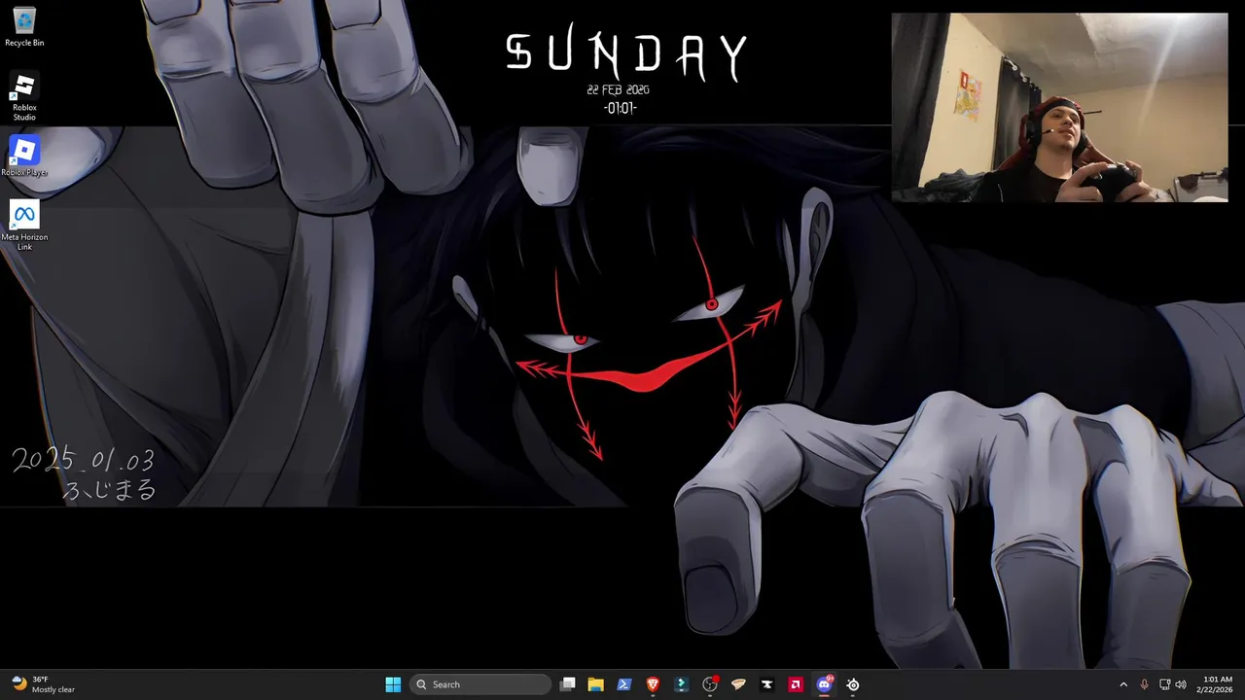This screenshot has height=700, width=1245.
Task: Click the taskbar Search box
Action: (x=480, y=684)
